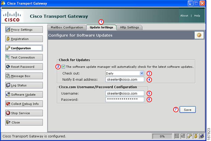This screenshot has height=141, width=211.
Task: Click the 0% progress bar in status bar
Action: [162, 136]
